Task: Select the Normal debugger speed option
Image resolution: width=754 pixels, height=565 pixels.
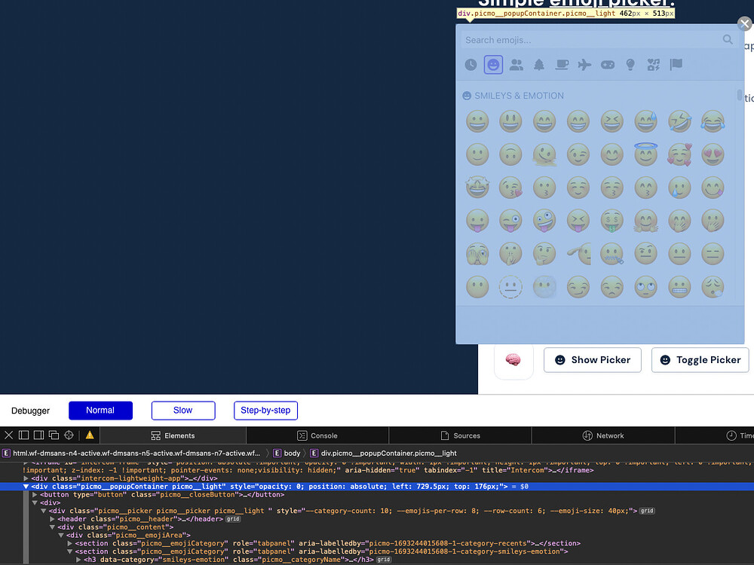Action: point(100,411)
